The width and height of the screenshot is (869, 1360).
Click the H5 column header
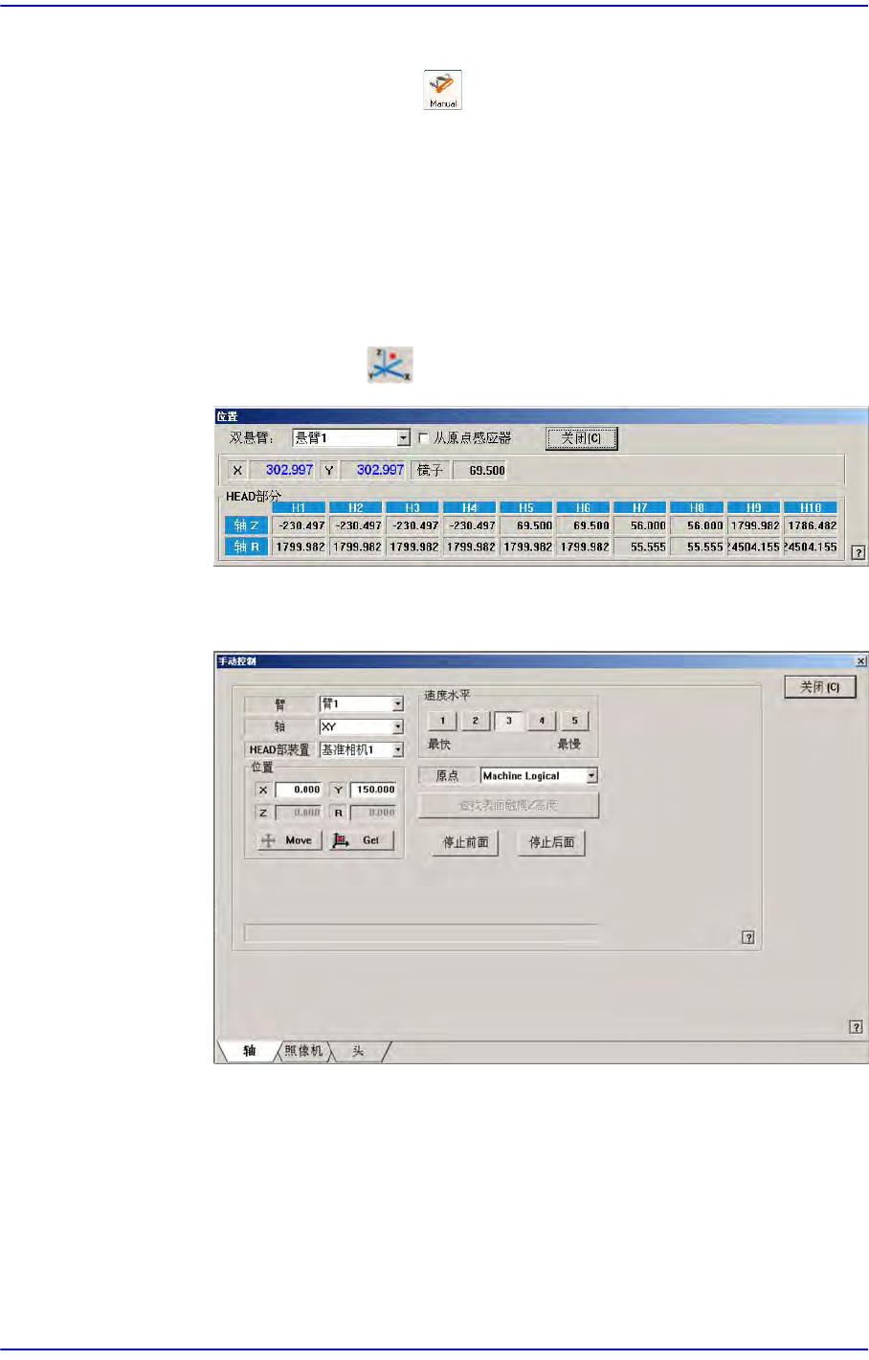coord(526,507)
